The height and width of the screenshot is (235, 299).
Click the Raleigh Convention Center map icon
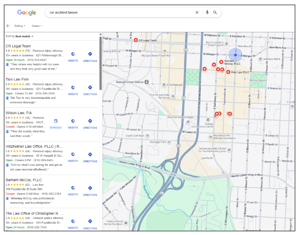click(x=208, y=120)
